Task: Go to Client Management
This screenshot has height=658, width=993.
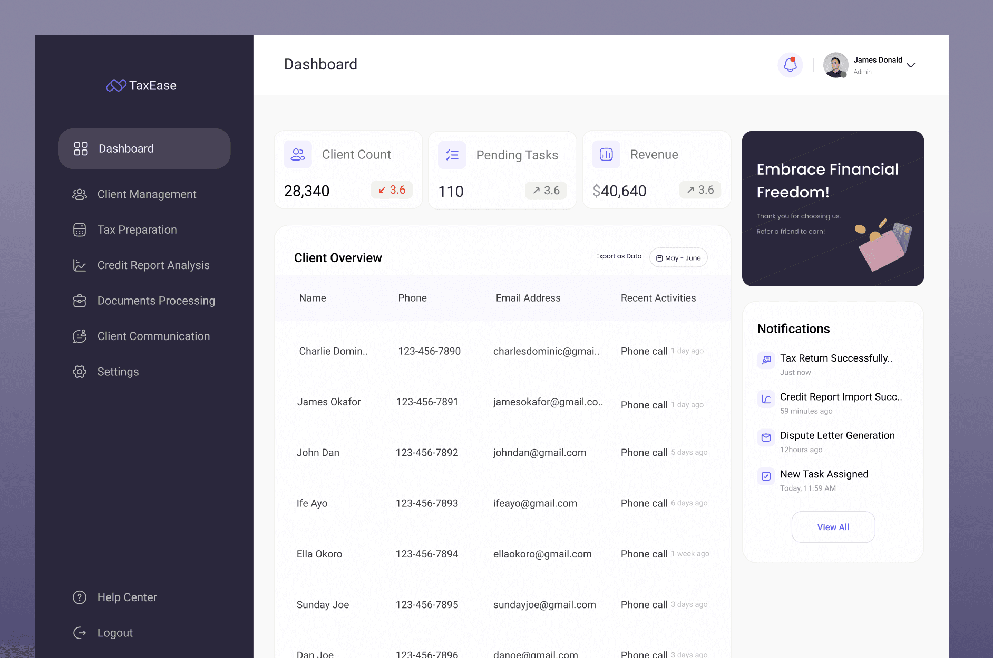Action: tap(147, 194)
